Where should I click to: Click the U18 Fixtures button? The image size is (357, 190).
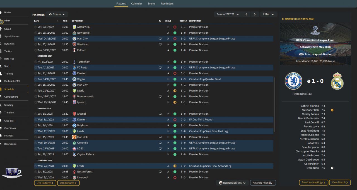click(68, 183)
